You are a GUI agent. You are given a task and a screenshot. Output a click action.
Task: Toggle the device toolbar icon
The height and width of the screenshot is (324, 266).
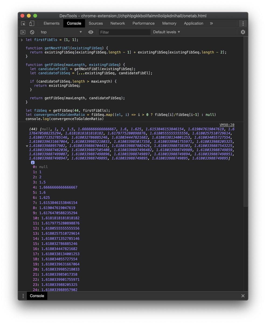click(32, 23)
